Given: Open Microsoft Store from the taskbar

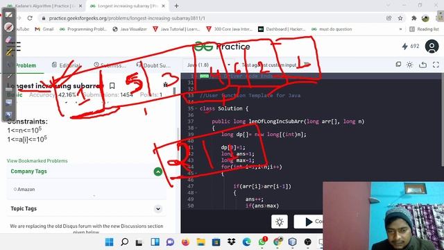Looking at the screenshot, I should click(216, 242).
